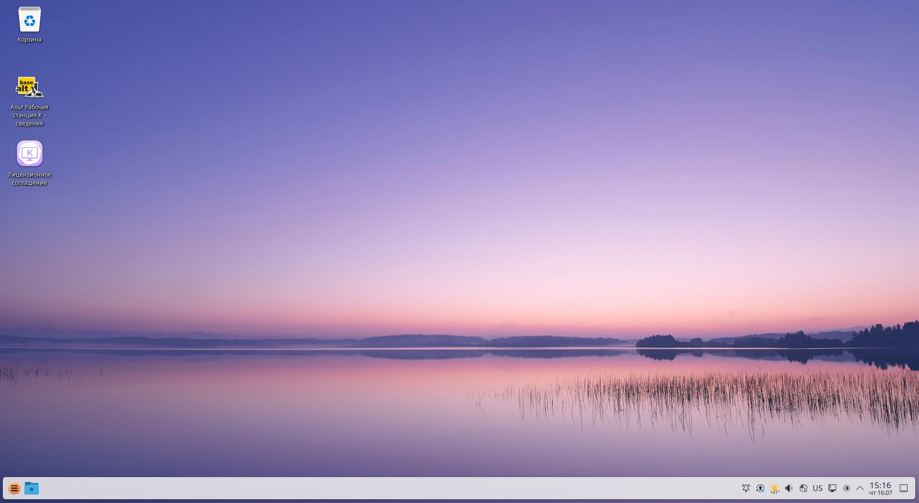
Task: Open the calendar from the 15:16 clock
Action: click(x=881, y=489)
